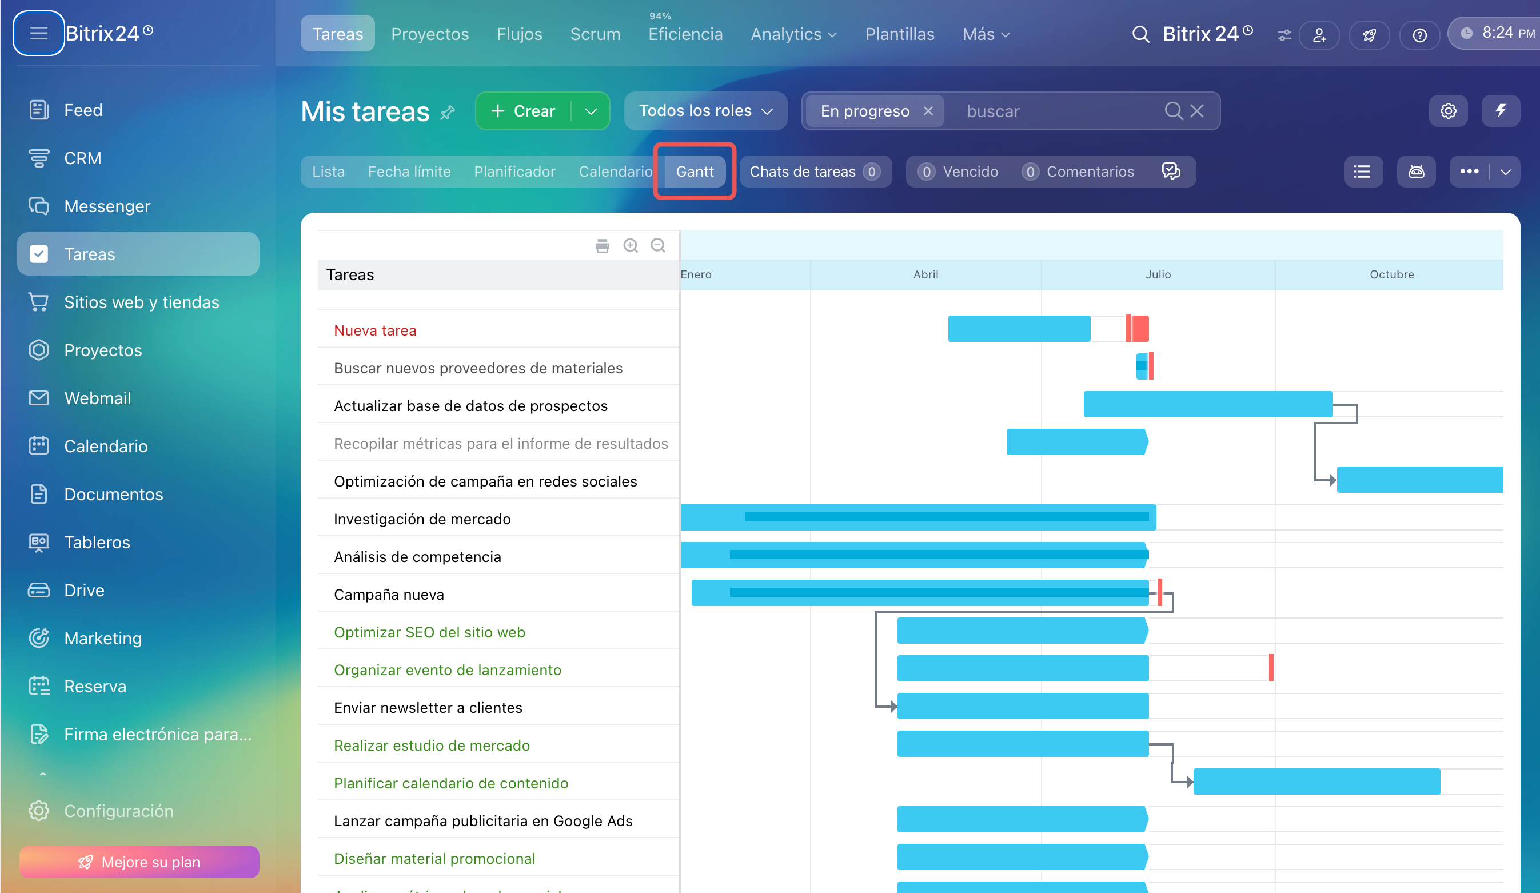The width and height of the screenshot is (1540, 893).
Task: Pin the Mis tareas page
Action: [448, 113]
